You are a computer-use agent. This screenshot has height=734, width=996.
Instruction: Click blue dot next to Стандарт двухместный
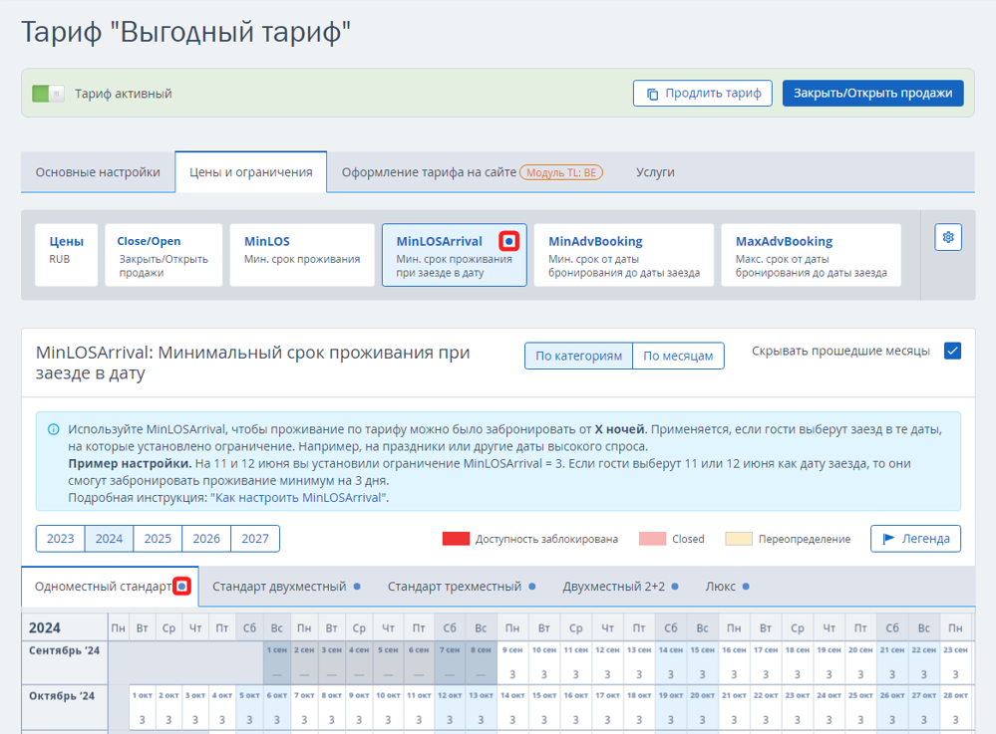357,587
